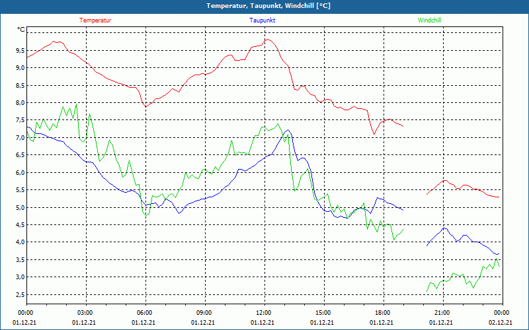Click the 3,0 y-axis value
This screenshot has height=330, width=529.
click(20, 277)
